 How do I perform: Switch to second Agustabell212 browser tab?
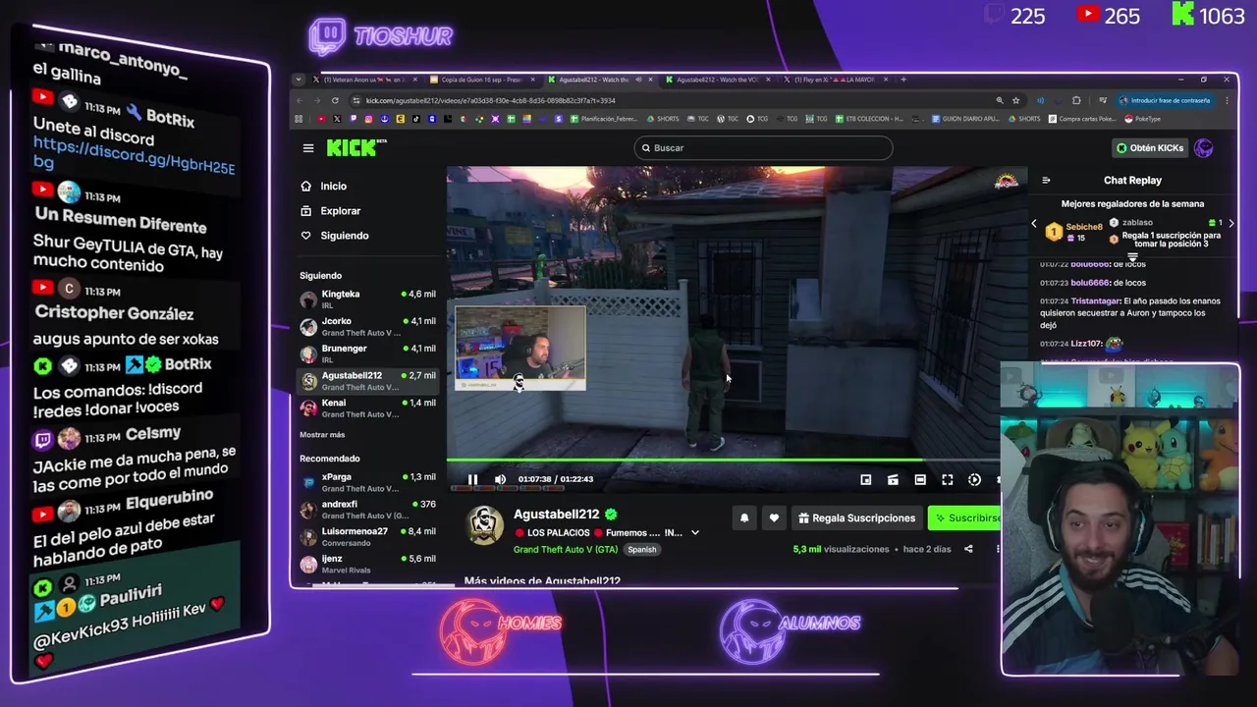point(717,80)
